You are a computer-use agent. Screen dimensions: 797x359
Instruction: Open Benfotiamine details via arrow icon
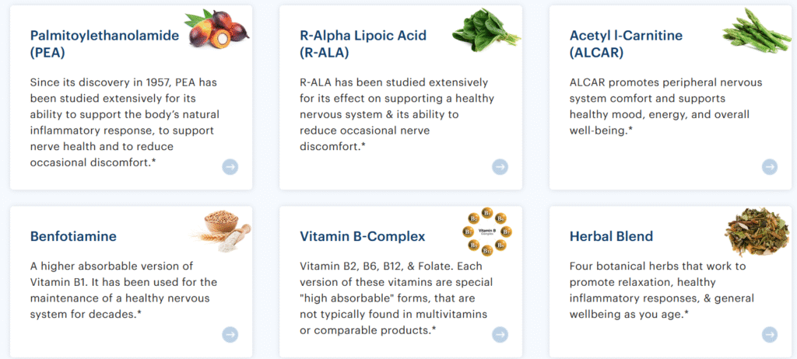point(230,335)
